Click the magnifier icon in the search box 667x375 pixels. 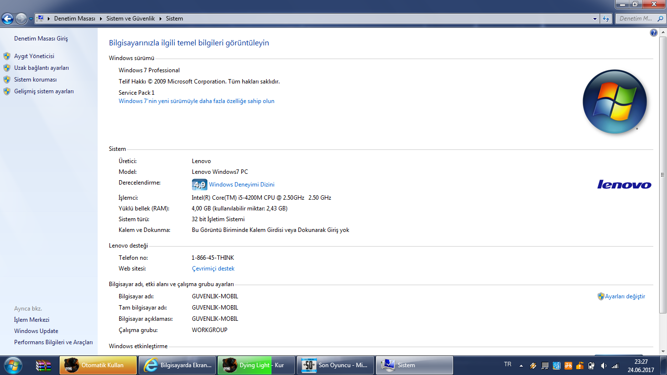[x=660, y=19]
